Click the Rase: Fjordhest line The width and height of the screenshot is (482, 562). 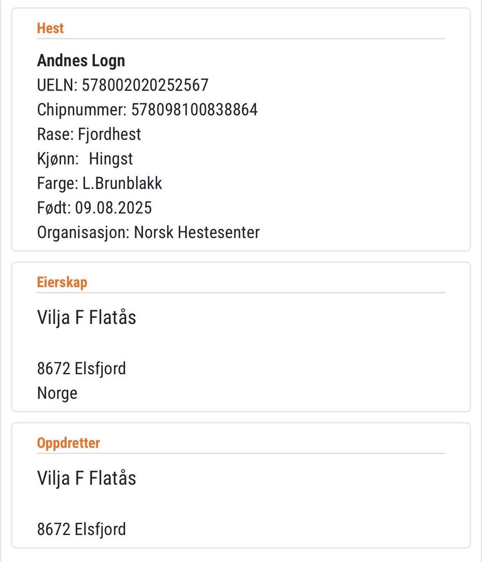tap(89, 135)
